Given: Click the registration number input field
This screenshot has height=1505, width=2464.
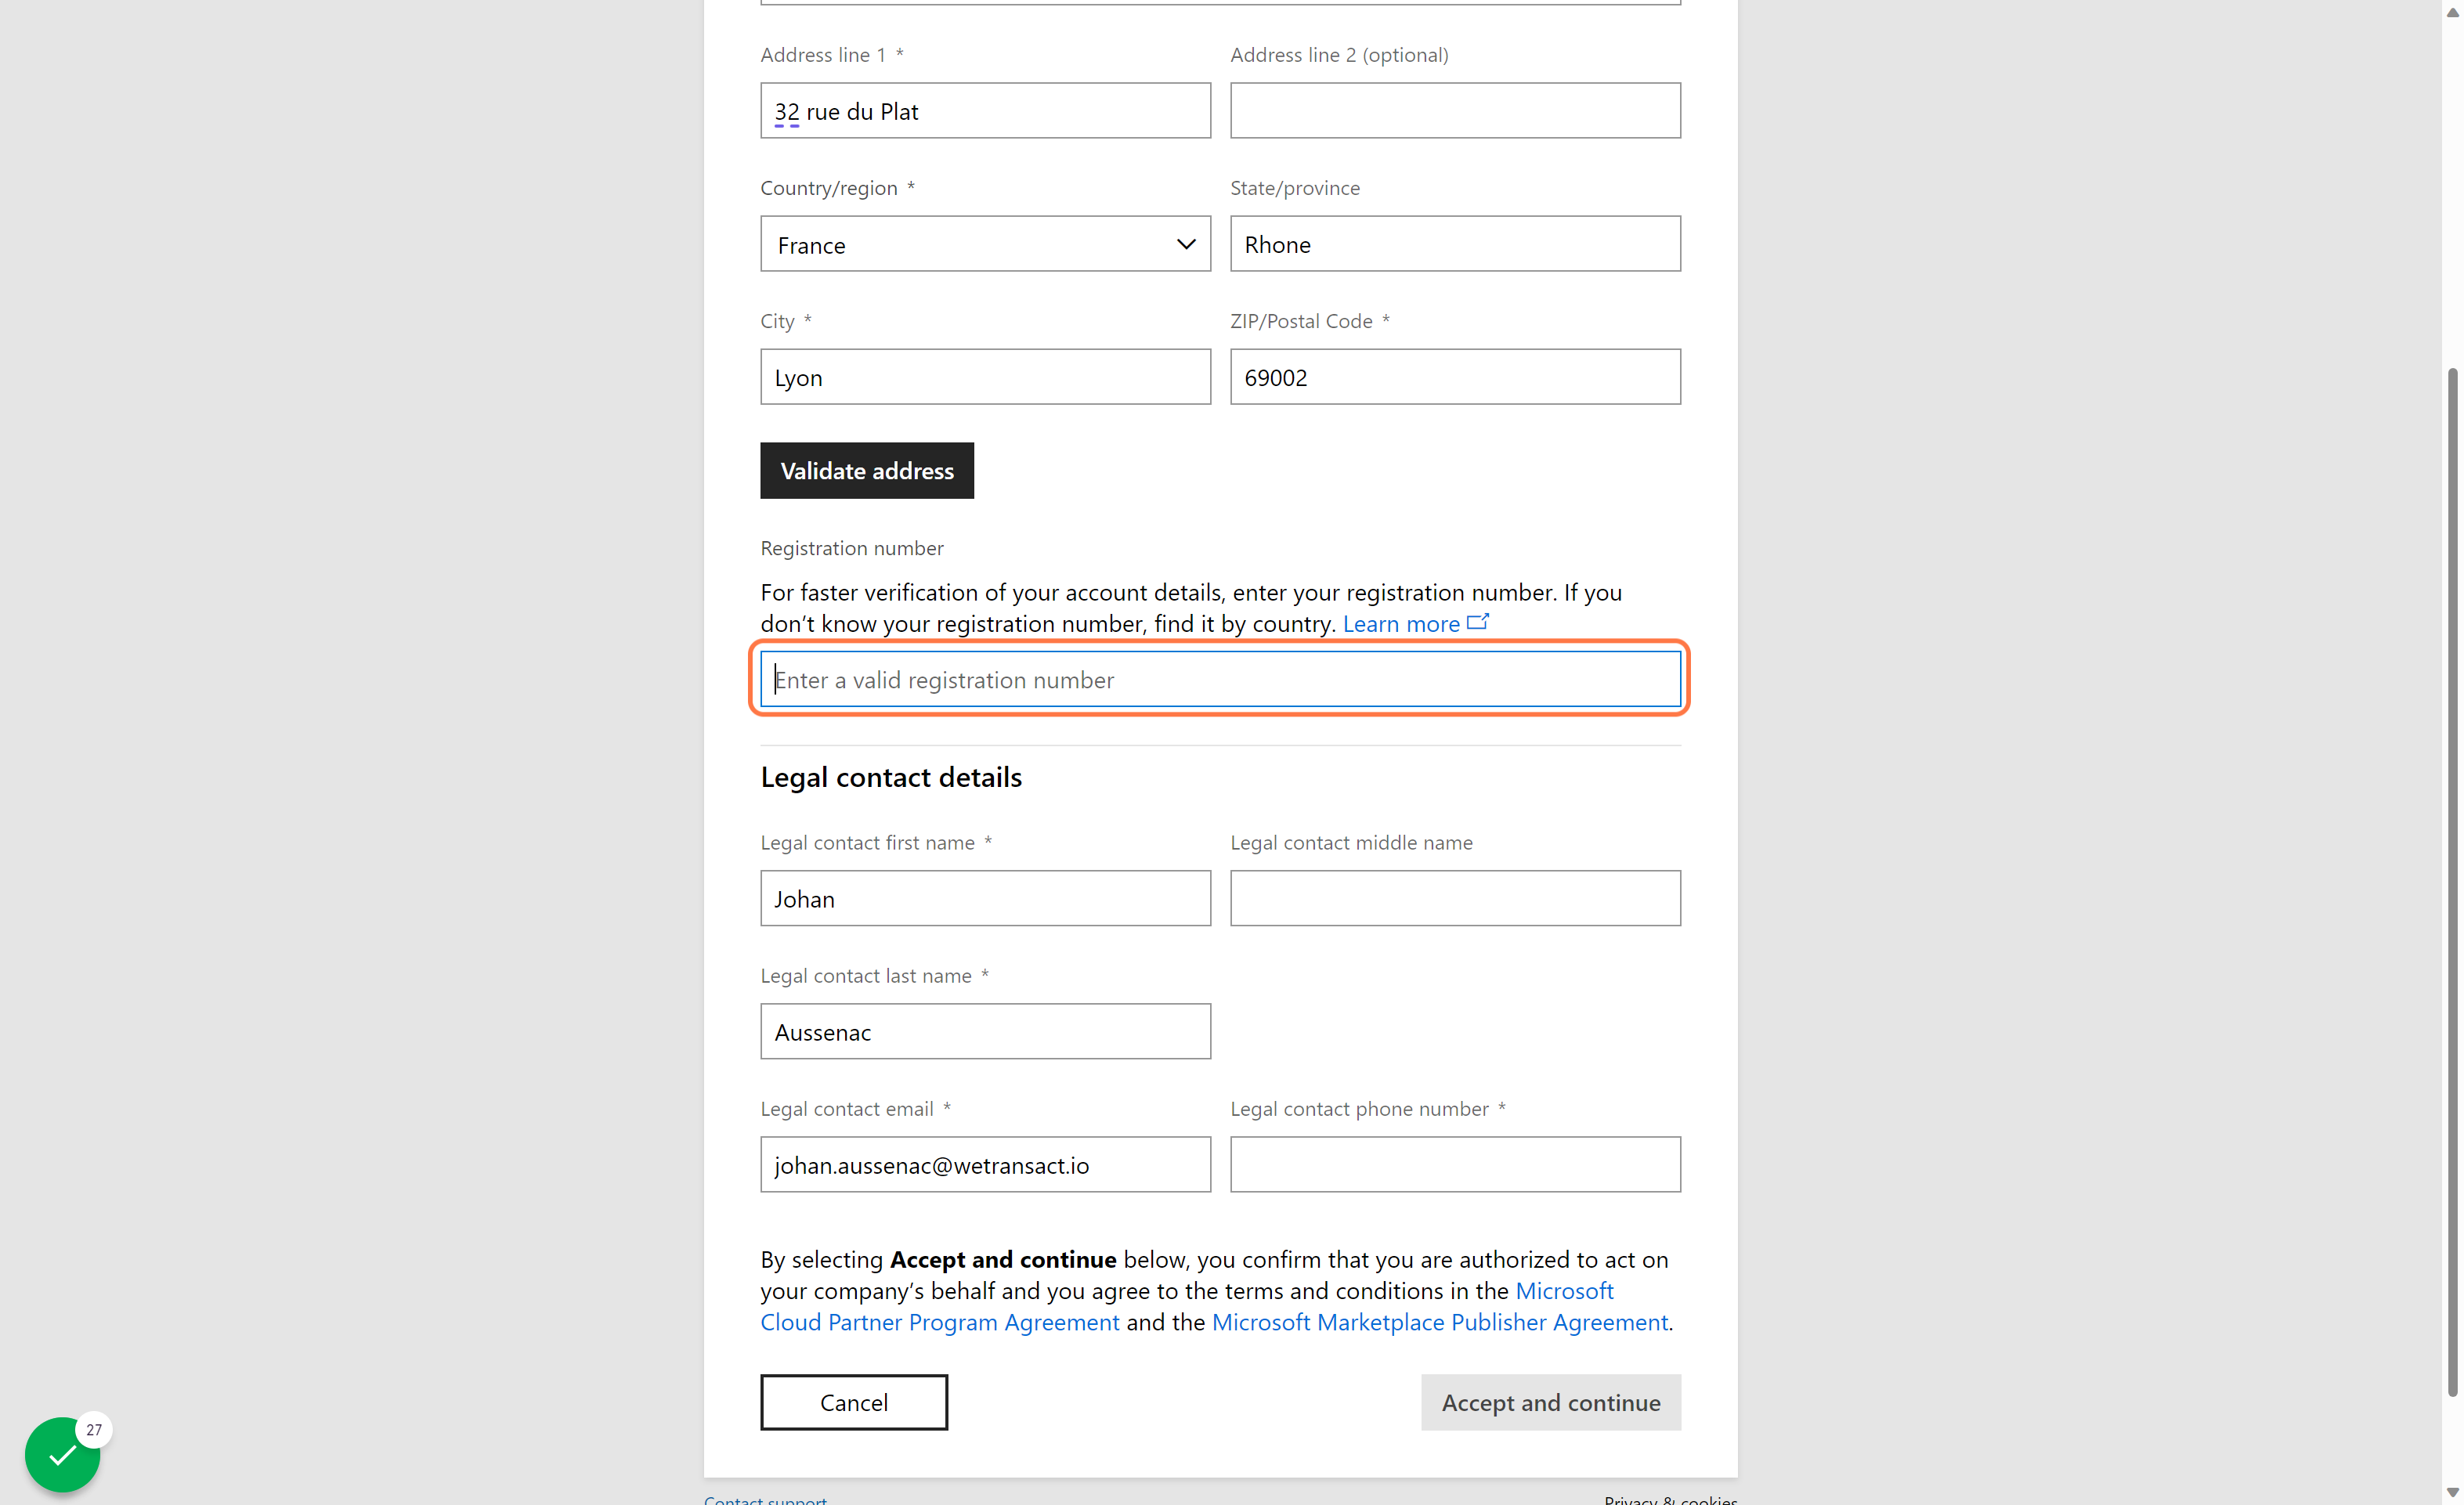Looking at the screenshot, I should (x=1220, y=679).
